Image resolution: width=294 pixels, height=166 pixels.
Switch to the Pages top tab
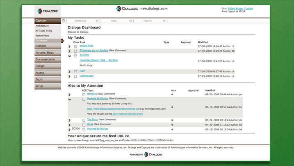coord(114,21)
